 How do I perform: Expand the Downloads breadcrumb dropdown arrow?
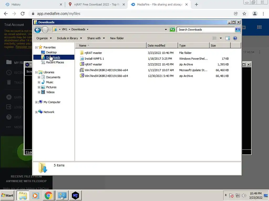[x=87, y=29]
